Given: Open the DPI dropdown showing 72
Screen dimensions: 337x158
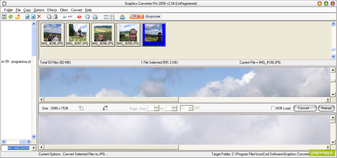Looking at the screenshot, I should tap(190, 108).
